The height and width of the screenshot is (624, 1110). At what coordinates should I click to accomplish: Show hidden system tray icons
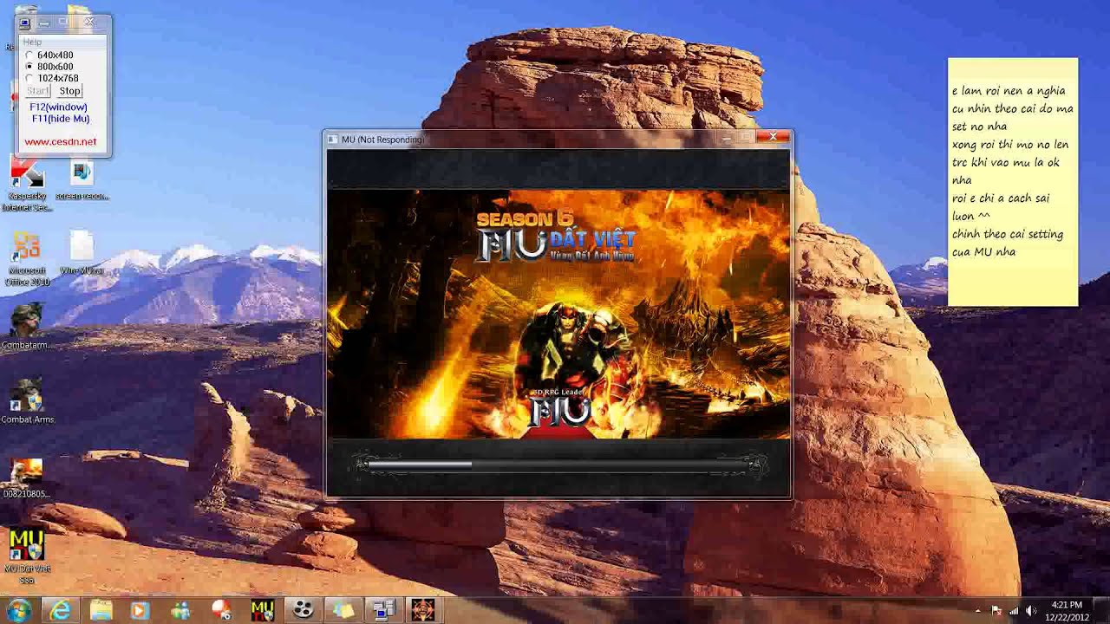978,611
